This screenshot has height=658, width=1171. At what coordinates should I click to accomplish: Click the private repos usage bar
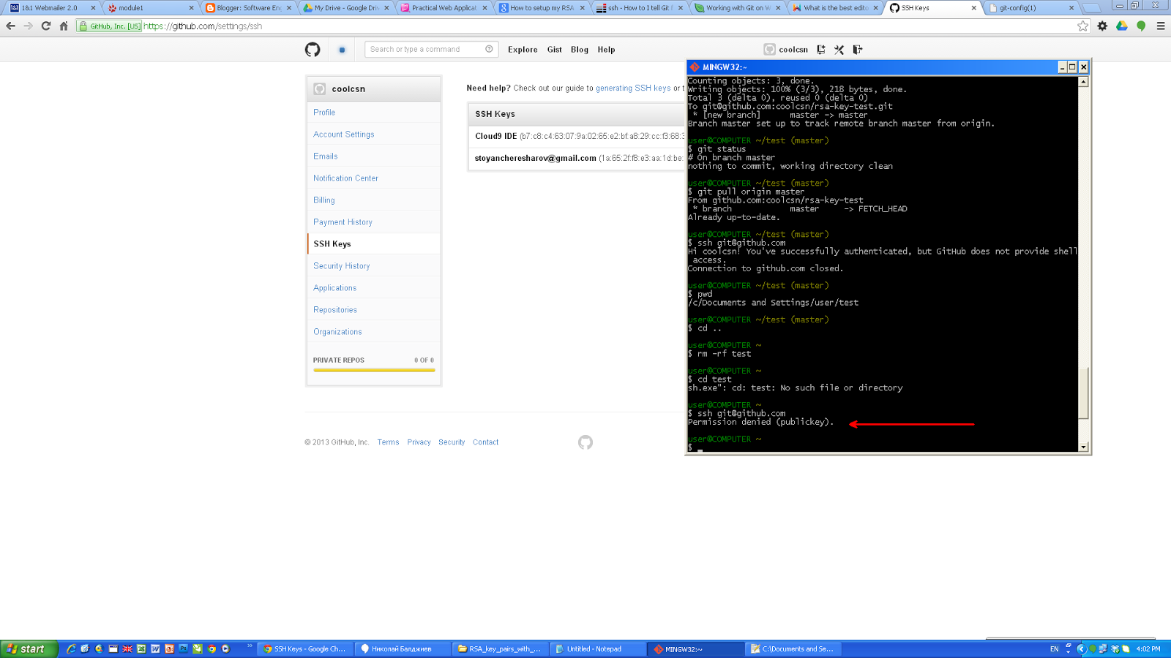[x=374, y=370]
